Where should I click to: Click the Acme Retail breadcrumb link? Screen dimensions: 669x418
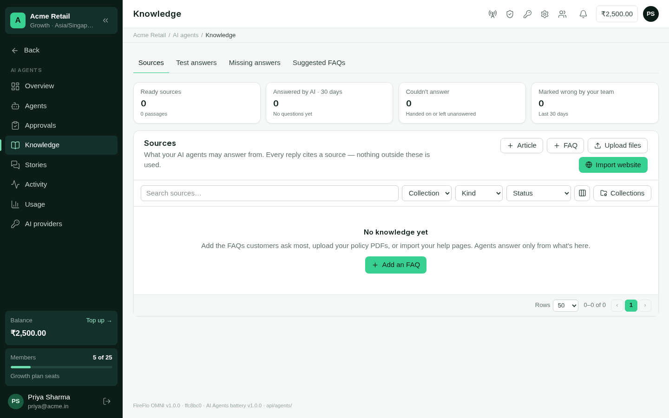(x=150, y=35)
